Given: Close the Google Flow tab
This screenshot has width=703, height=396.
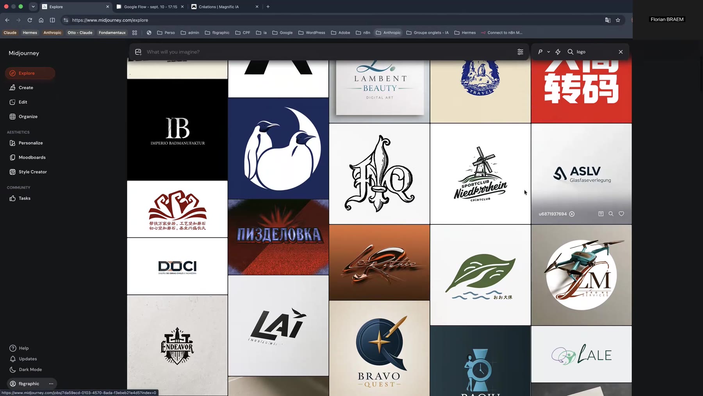Looking at the screenshot, I should (182, 7).
